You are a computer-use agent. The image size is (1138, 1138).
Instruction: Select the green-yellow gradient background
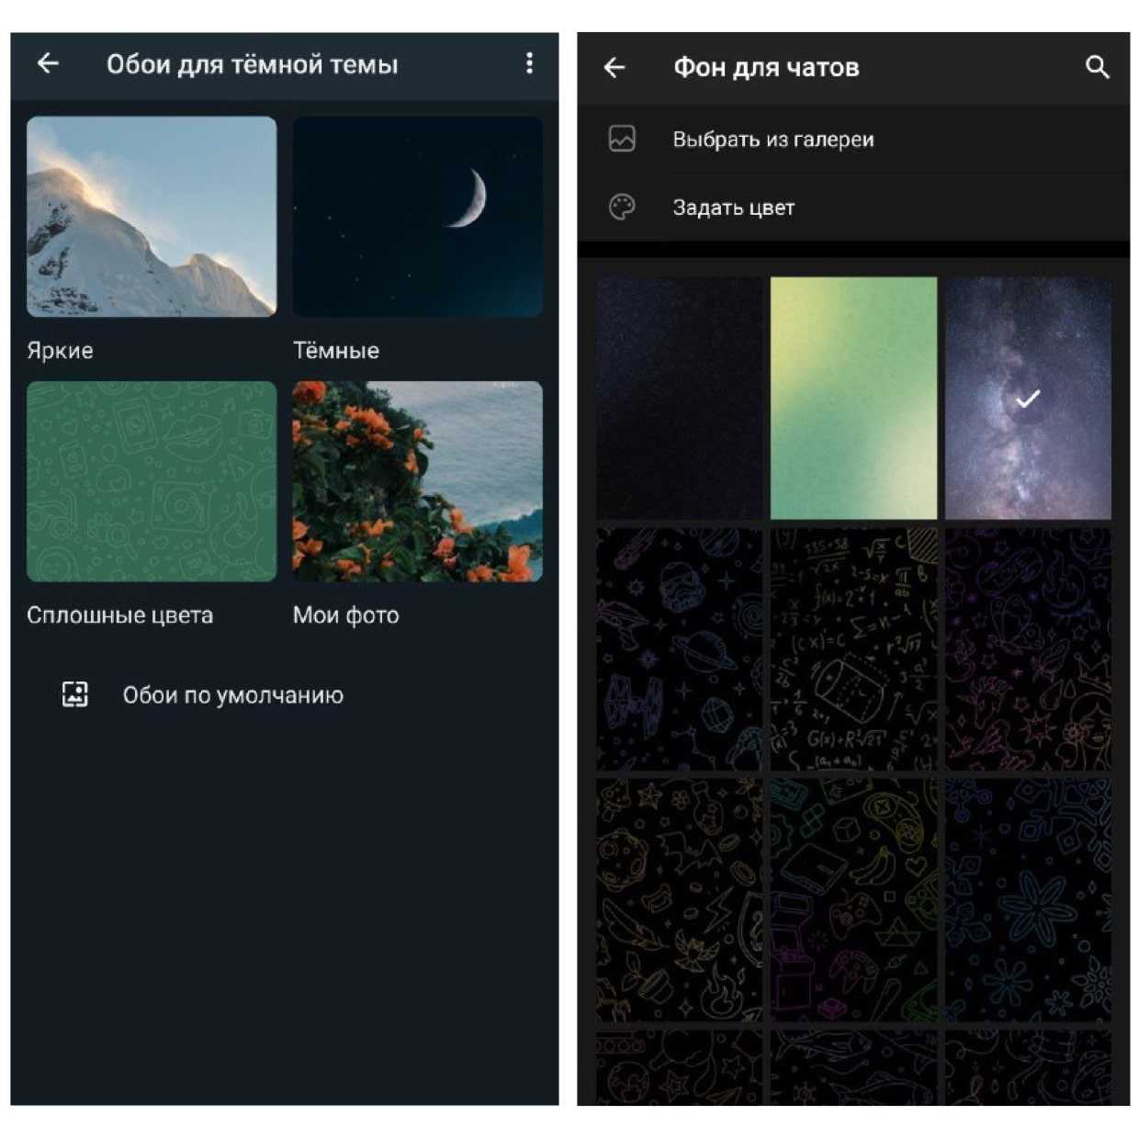(853, 398)
